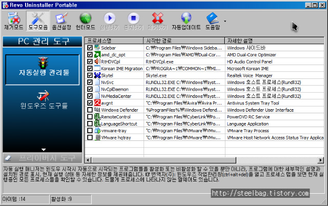Click the RtHDVCpl speaker icon
The image size is (328, 206).
97,61
